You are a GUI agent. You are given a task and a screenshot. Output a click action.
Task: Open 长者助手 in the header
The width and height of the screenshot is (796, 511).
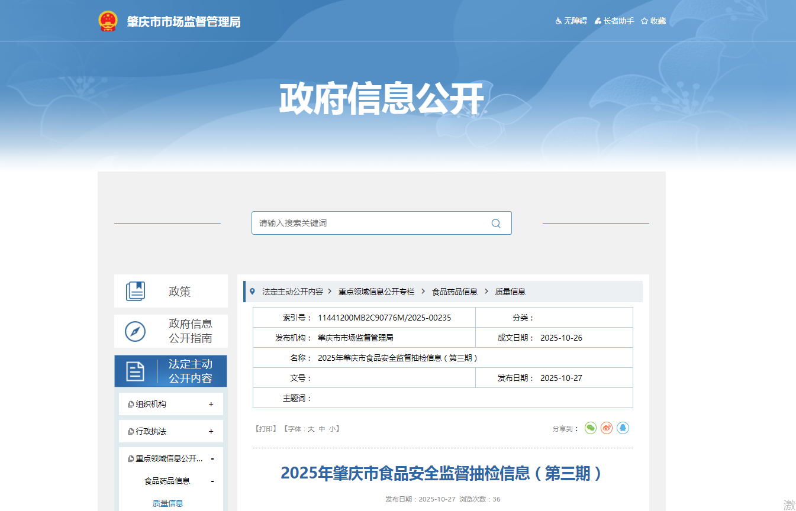tap(614, 21)
